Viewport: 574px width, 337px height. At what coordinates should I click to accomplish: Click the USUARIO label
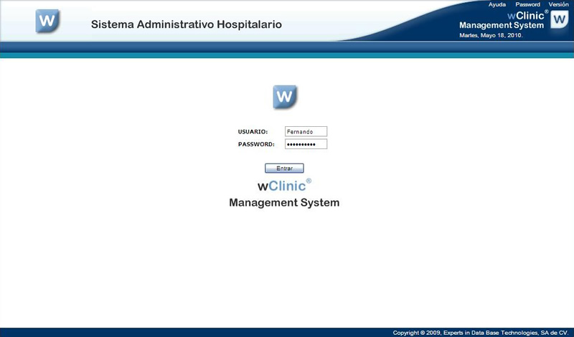pyautogui.click(x=253, y=132)
